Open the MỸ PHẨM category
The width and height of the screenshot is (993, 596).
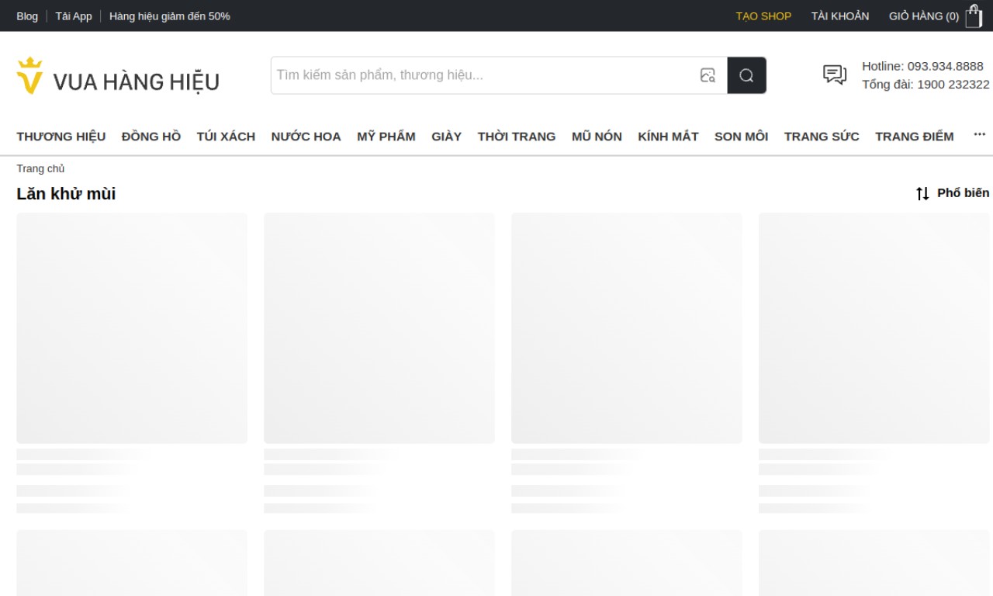[x=386, y=137]
